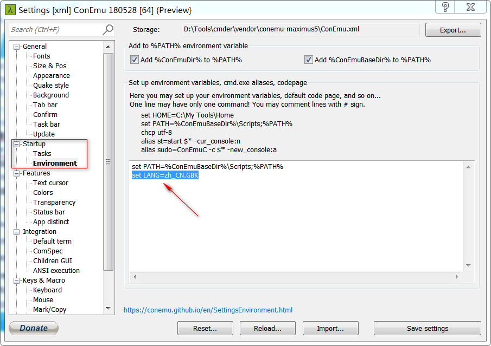This screenshot has height=346, width=491.
Task: Click the Reload... button
Action: 267,328
